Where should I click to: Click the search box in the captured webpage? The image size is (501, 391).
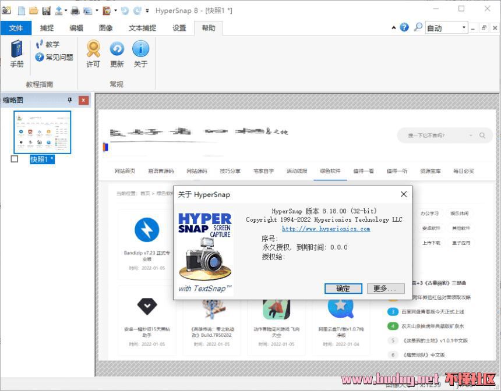click(444, 136)
